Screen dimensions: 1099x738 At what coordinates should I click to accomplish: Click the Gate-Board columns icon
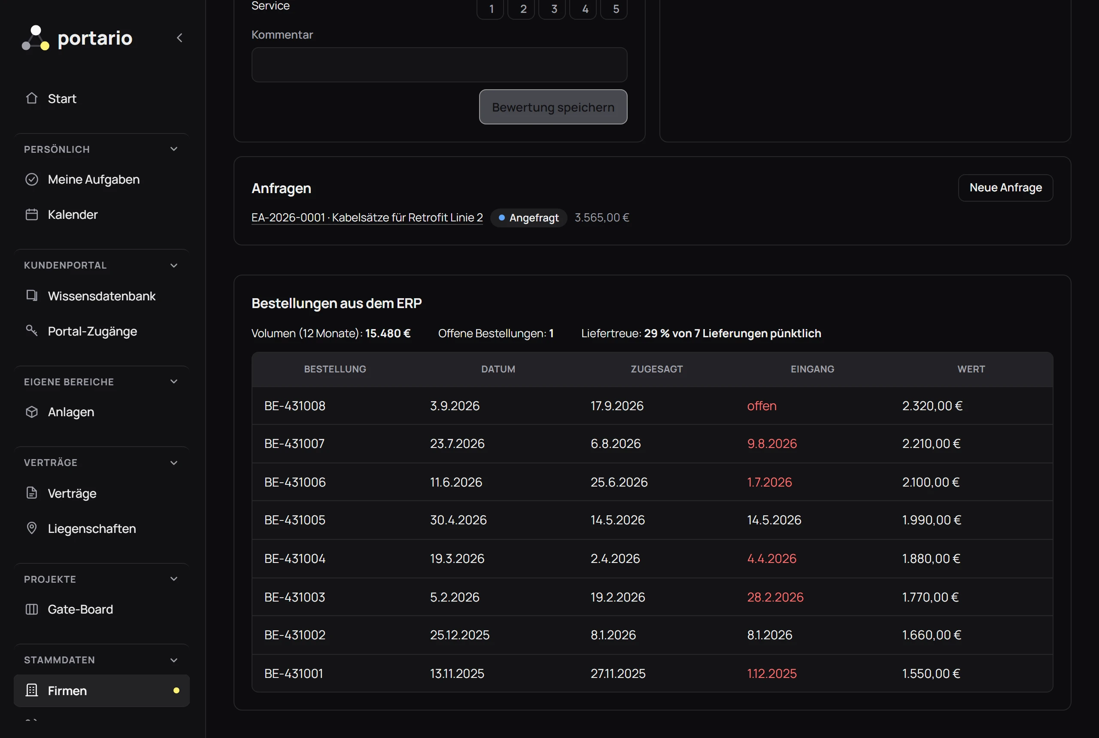coord(31,609)
